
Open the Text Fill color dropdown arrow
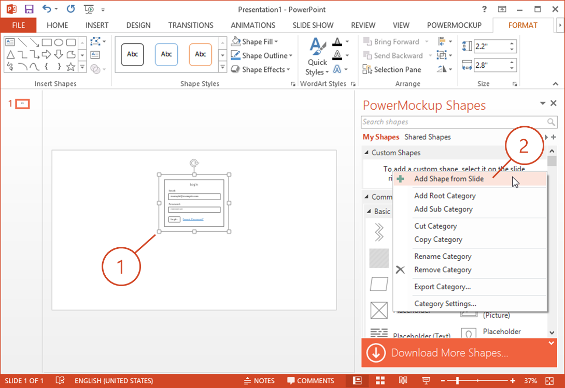[x=347, y=42]
